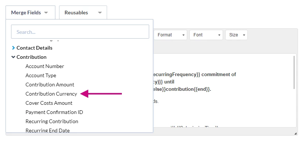The image size is (305, 143).
Task: Select Cover Costs Amount field
Action: [49, 103]
